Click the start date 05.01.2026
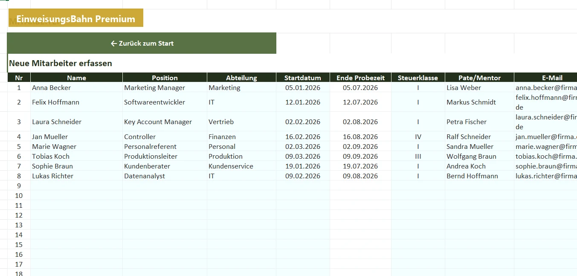577x276 pixels. pyautogui.click(x=303, y=87)
